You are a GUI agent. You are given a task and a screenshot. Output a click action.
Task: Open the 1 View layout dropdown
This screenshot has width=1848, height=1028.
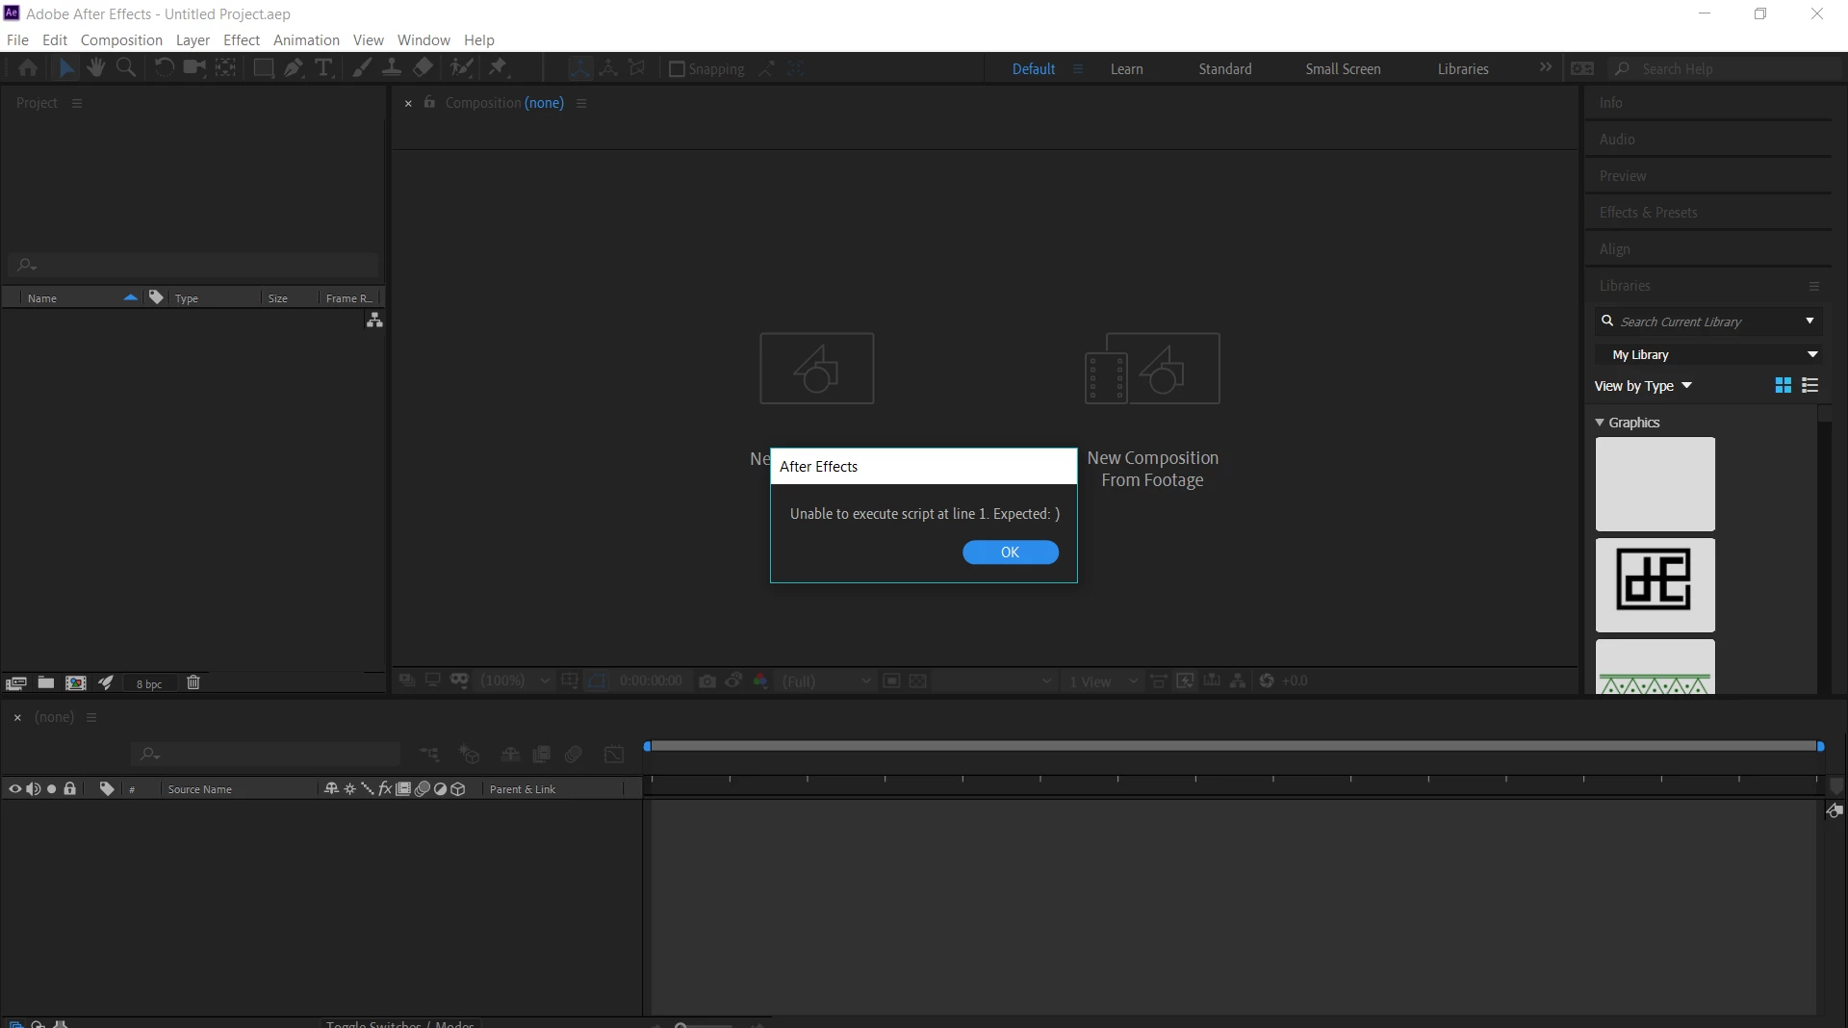pyautogui.click(x=1103, y=681)
